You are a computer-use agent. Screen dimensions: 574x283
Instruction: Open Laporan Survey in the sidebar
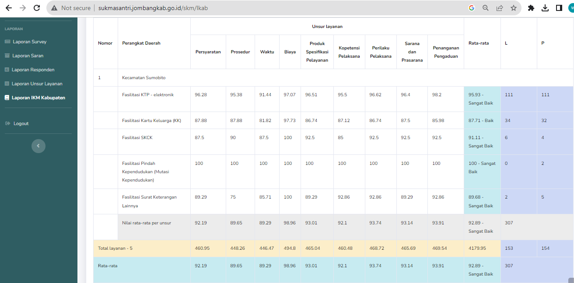tap(29, 42)
